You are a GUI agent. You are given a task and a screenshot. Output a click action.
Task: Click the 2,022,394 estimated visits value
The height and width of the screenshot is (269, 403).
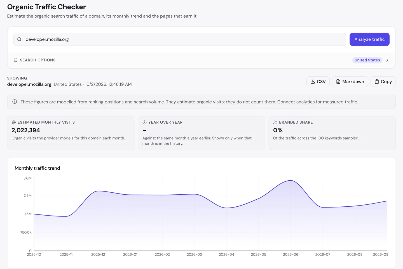[26, 130]
